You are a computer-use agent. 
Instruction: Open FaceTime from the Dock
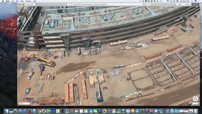click(95, 111)
